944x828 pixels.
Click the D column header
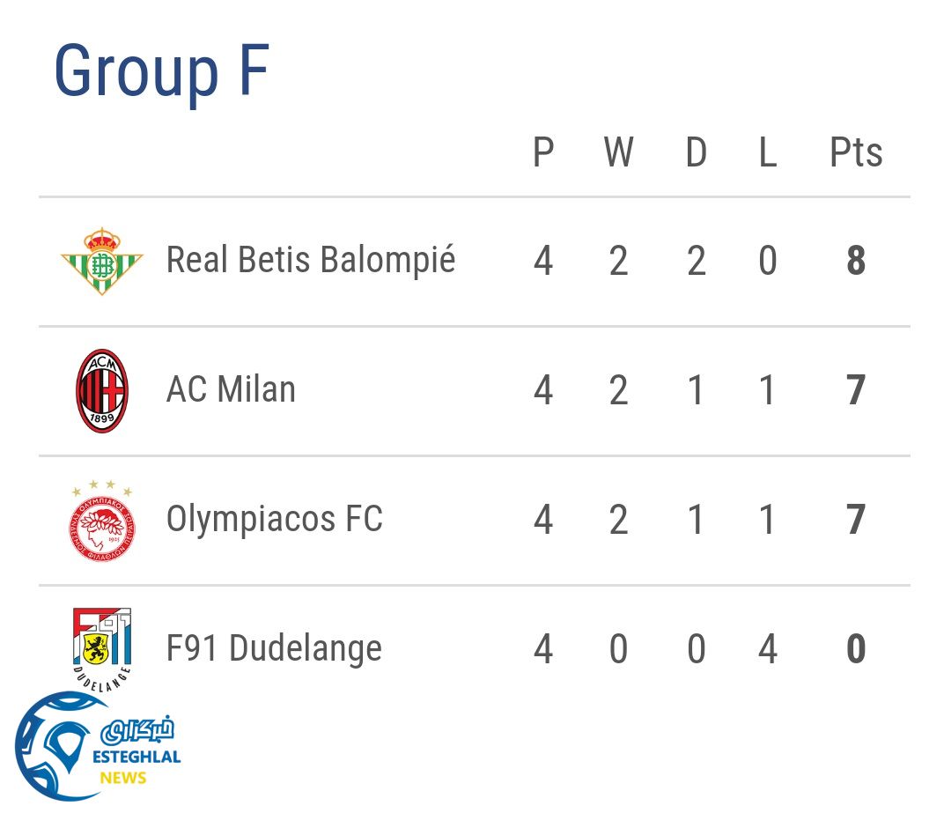pos(696,153)
